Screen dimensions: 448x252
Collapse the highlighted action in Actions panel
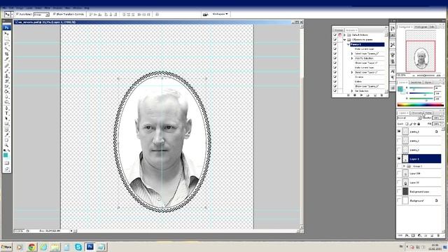tap(349, 44)
